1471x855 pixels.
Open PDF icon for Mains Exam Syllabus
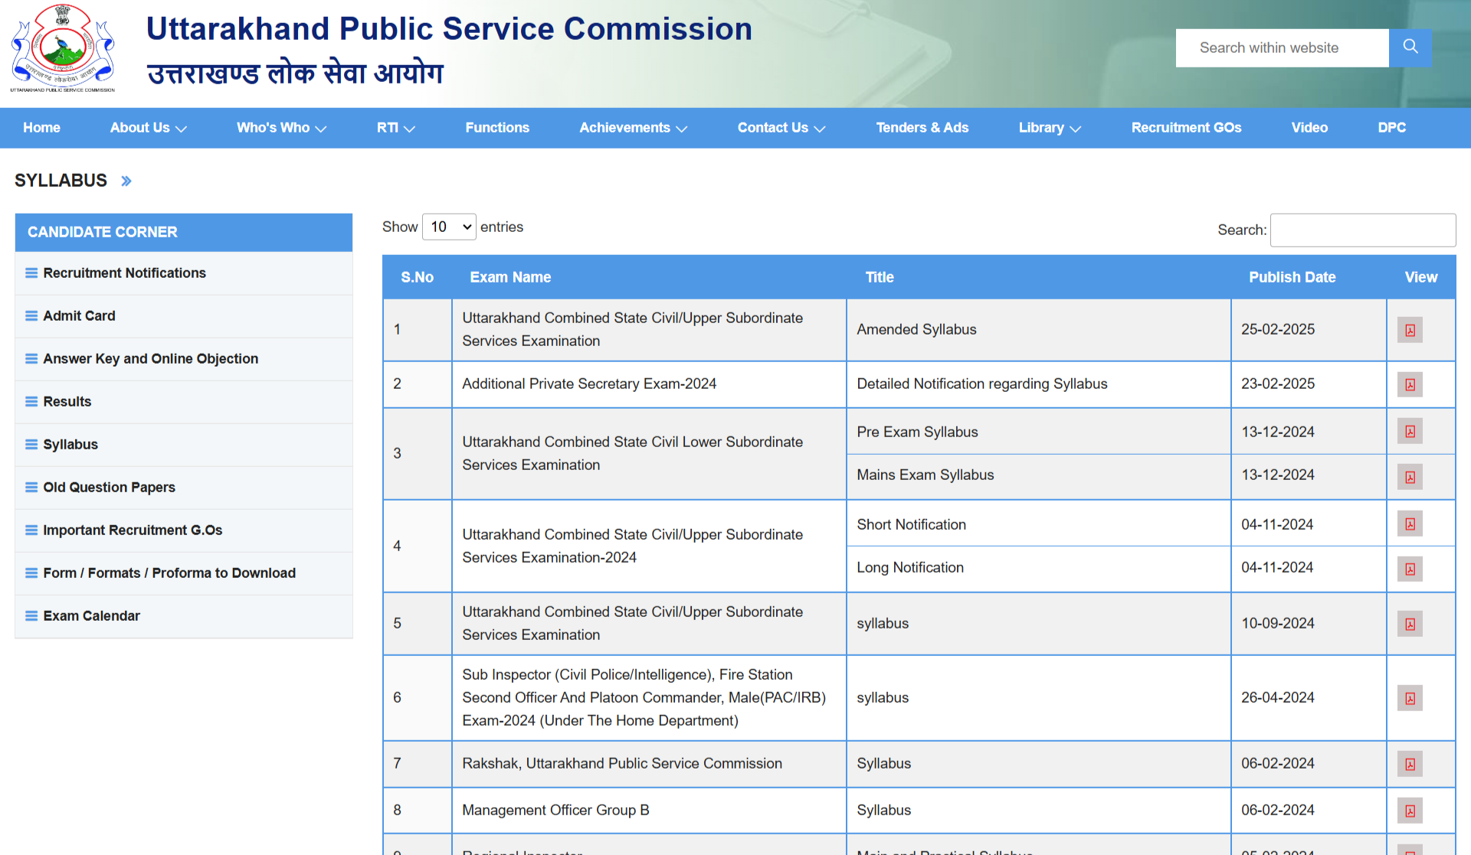pyautogui.click(x=1409, y=477)
